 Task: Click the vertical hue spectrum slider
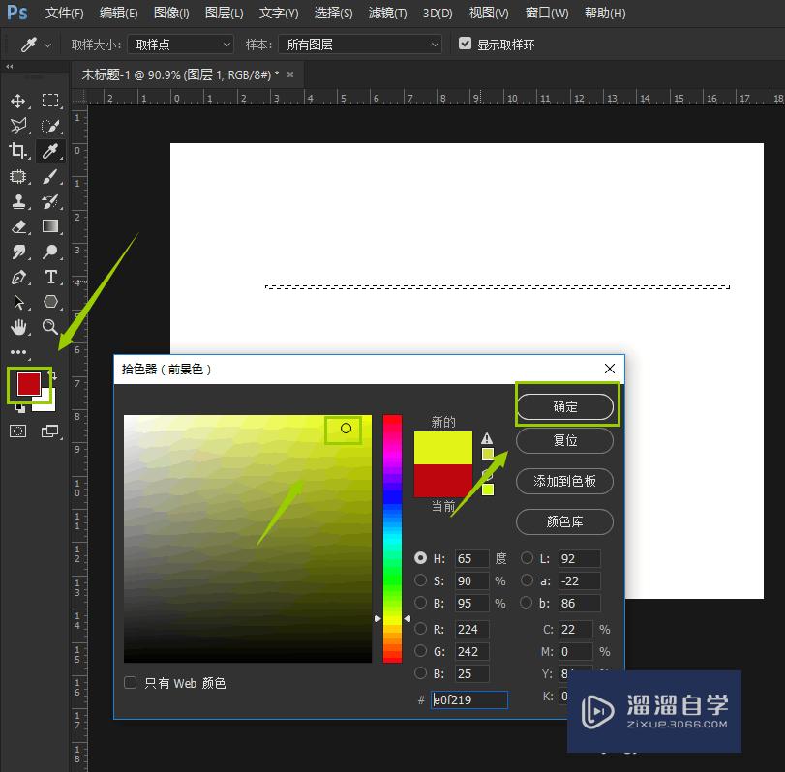[393, 538]
